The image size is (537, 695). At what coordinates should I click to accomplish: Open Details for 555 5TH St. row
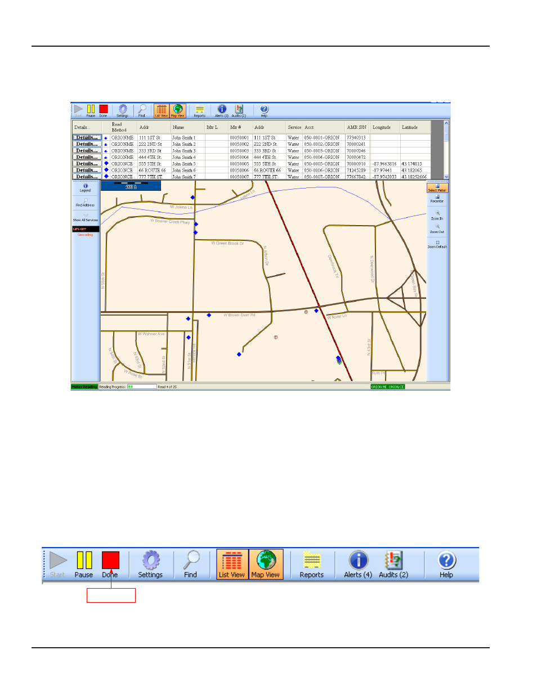pyautogui.click(x=87, y=164)
